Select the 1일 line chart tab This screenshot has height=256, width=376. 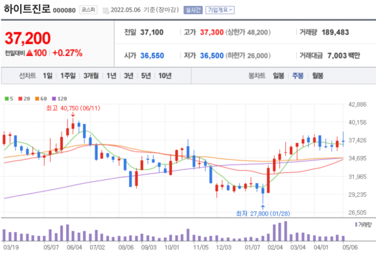point(47,76)
